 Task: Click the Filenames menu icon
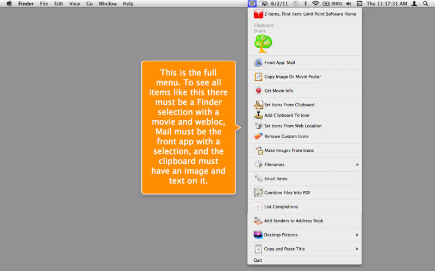(x=258, y=164)
